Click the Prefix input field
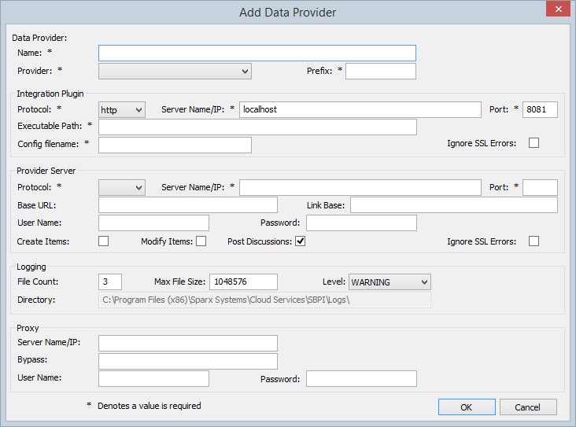The height and width of the screenshot is (427, 576). [380, 72]
